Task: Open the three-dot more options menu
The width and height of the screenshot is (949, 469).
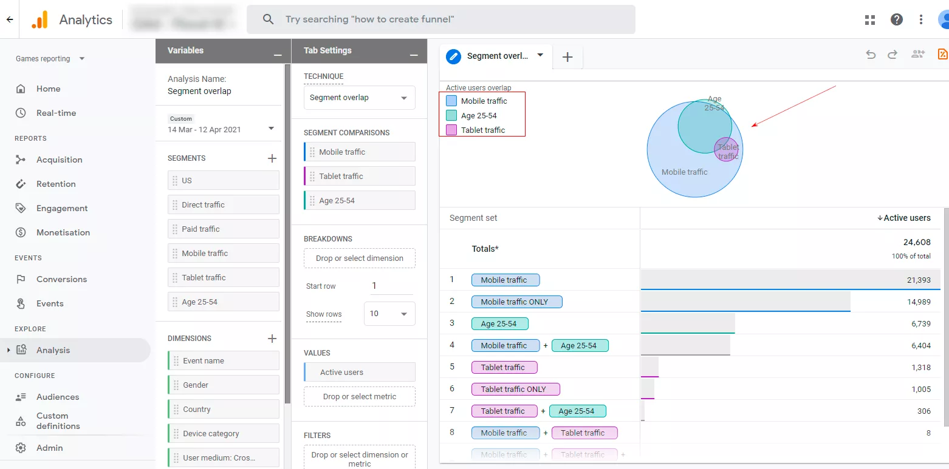Action: pos(922,19)
